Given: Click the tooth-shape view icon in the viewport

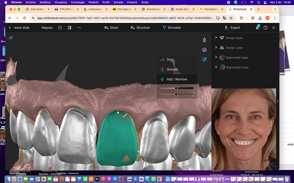Looking at the screenshot, I should click(204, 40).
